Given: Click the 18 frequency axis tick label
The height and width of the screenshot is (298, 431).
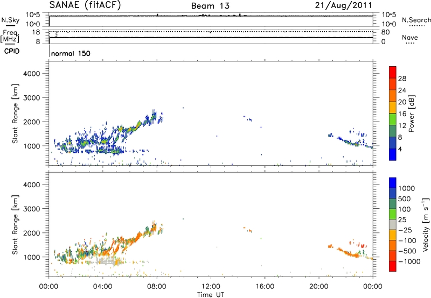Looking at the screenshot, I should point(36,32).
